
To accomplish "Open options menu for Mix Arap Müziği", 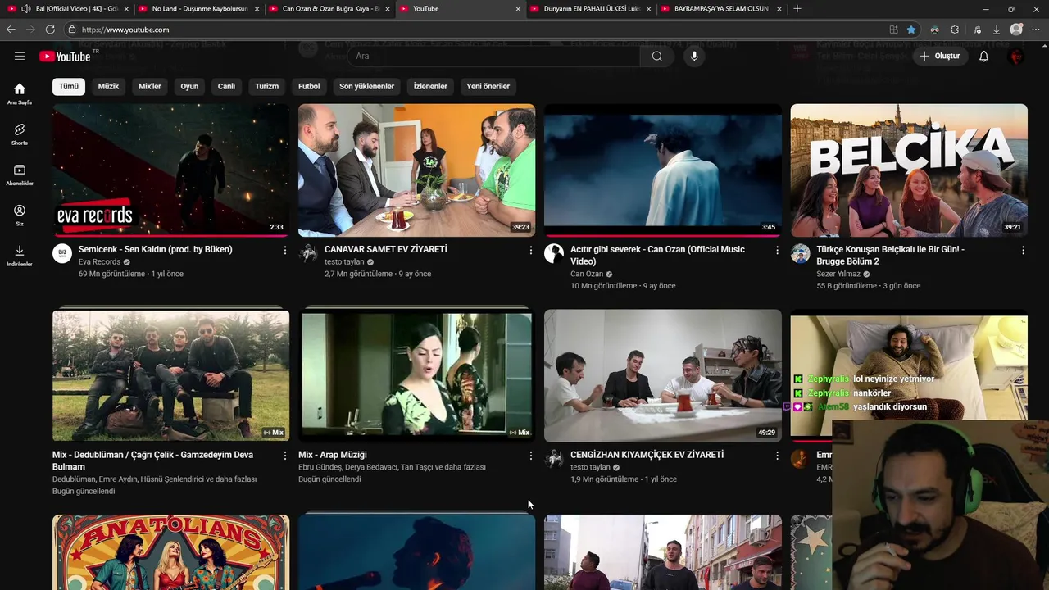I will [x=531, y=456].
